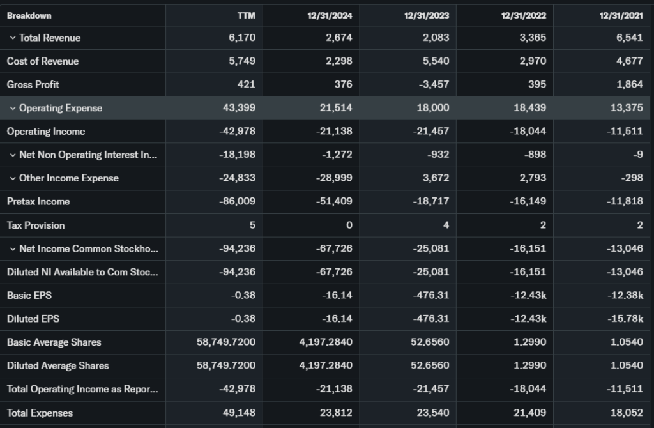Click the Operating Income row label
Image resolution: width=654 pixels, height=428 pixels.
(46, 132)
